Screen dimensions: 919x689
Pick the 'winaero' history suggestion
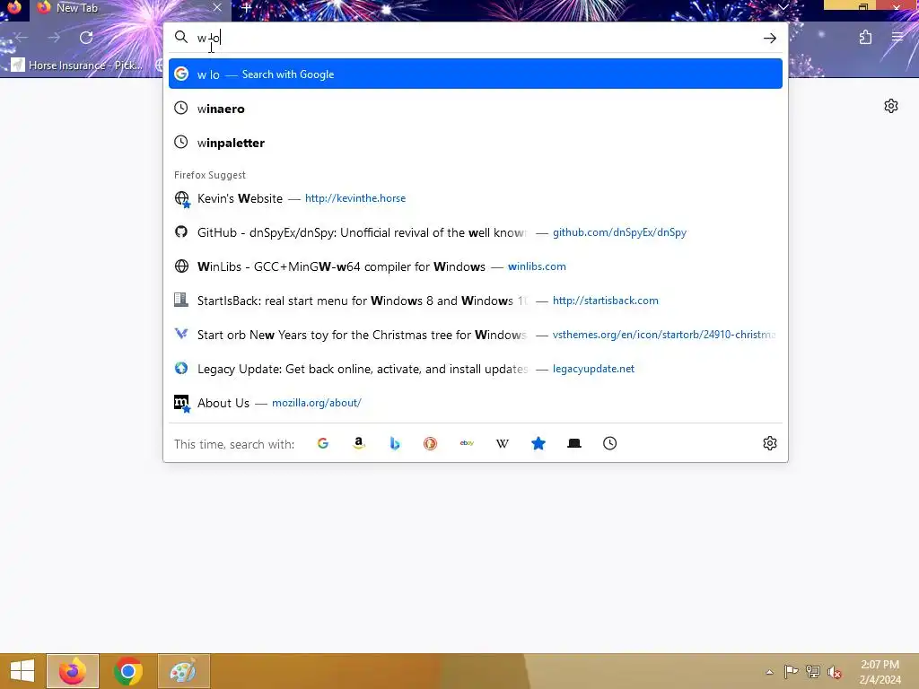(x=476, y=109)
